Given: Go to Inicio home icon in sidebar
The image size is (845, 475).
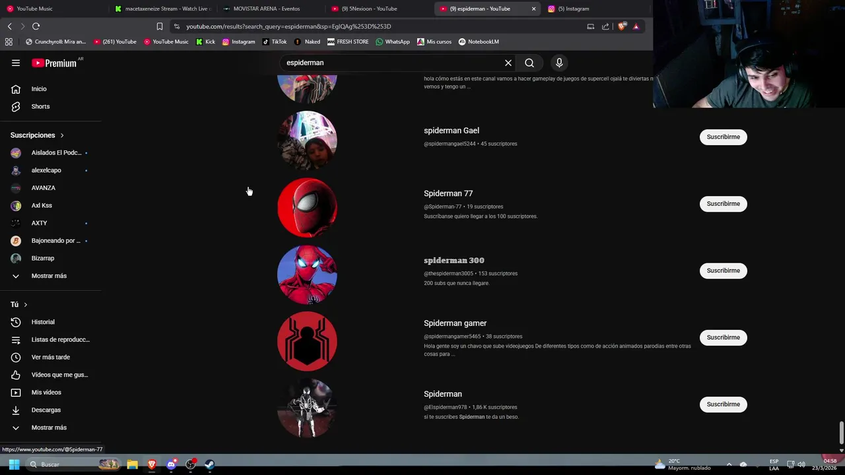Looking at the screenshot, I should click(16, 89).
